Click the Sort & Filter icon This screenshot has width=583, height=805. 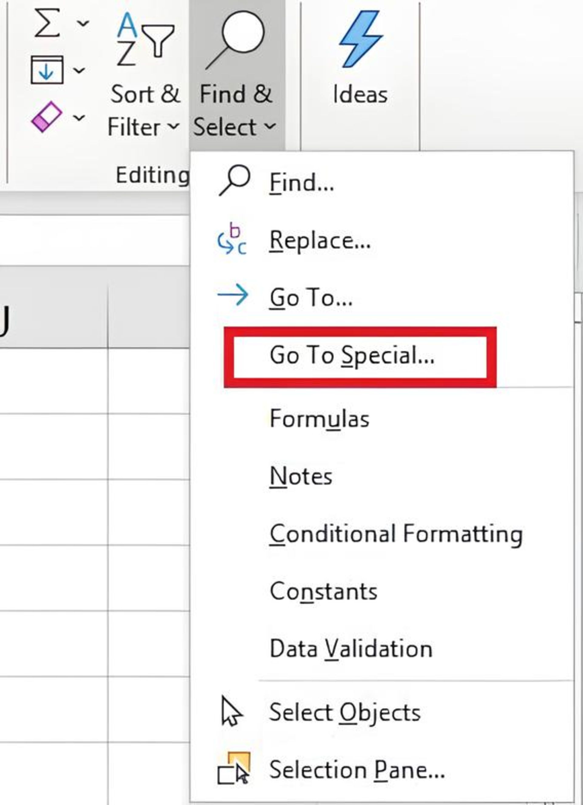145,40
